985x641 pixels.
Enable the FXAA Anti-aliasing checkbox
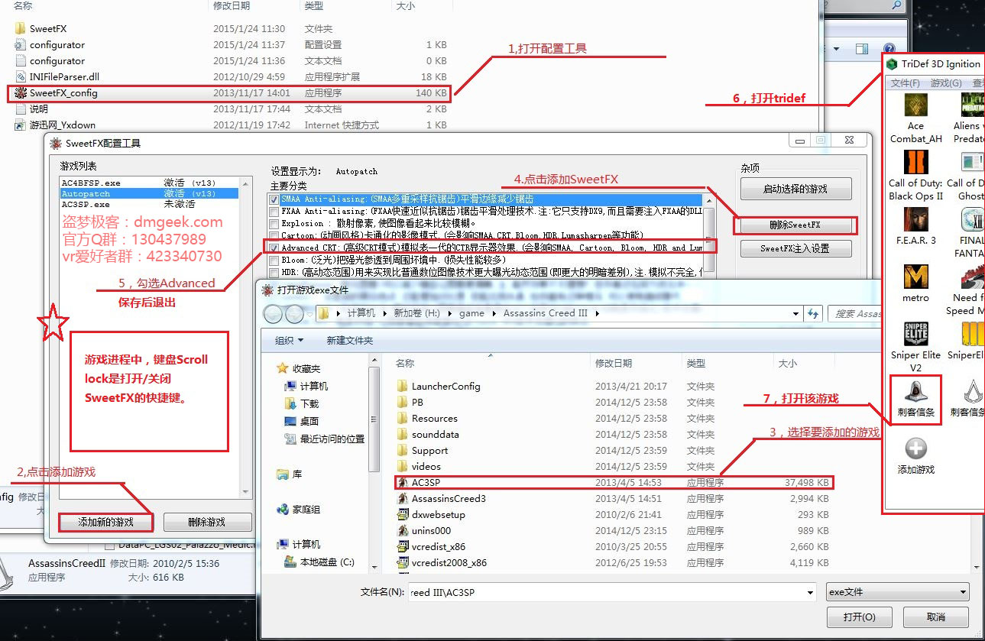coord(274,211)
